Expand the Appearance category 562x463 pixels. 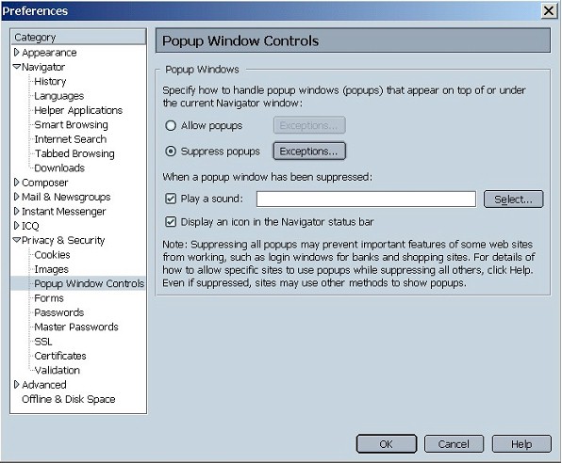tap(16, 53)
